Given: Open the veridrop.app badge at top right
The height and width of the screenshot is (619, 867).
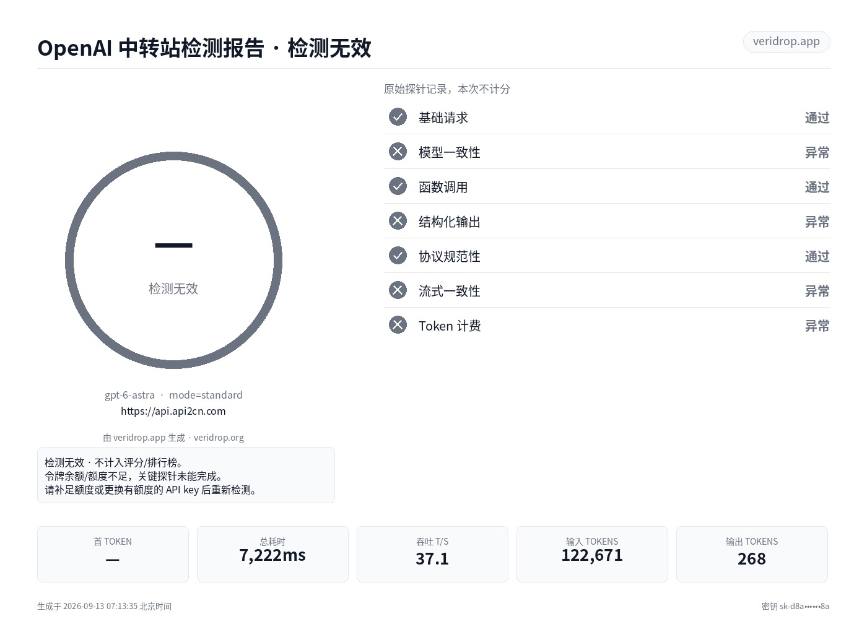Looking at the screenshot, I should pos(786,41).
